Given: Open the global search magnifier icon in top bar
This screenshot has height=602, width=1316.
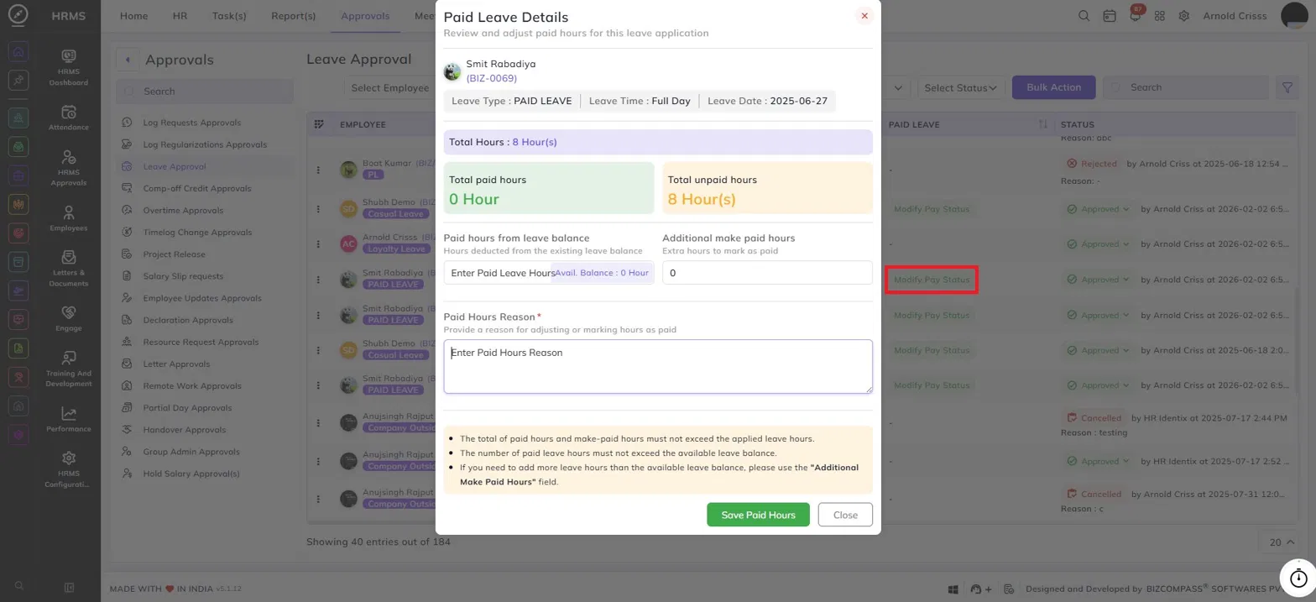Looking at the screenshot, I should click(1084, 16).
